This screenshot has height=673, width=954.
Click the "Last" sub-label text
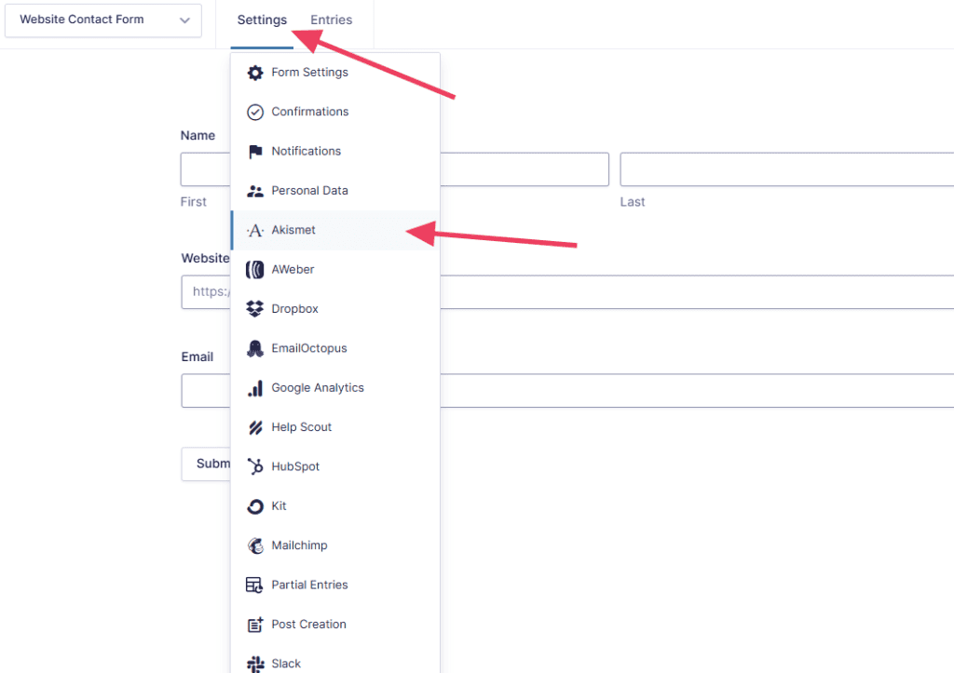(x=633, y=202)
